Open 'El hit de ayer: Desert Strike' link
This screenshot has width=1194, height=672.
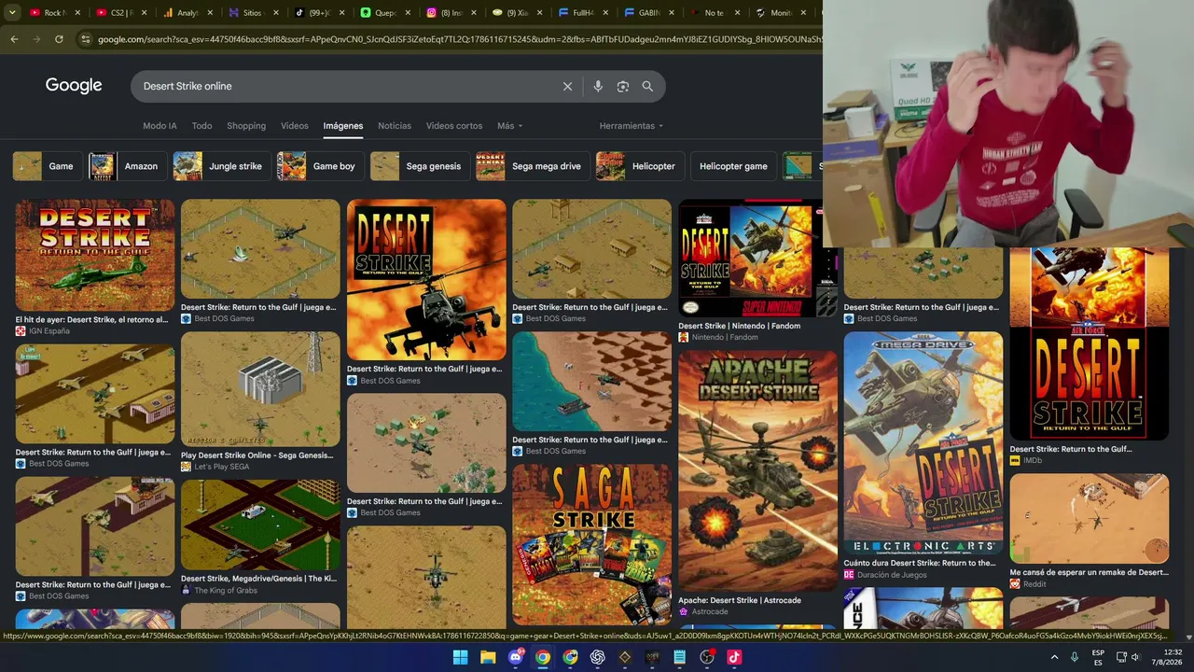(92, 319)
